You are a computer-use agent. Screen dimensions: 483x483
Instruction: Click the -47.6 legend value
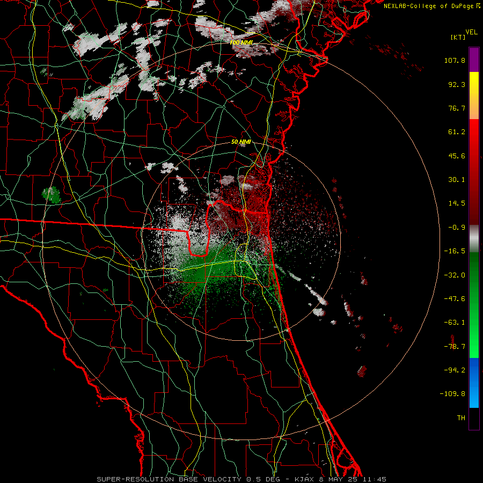tap(455, 299)
